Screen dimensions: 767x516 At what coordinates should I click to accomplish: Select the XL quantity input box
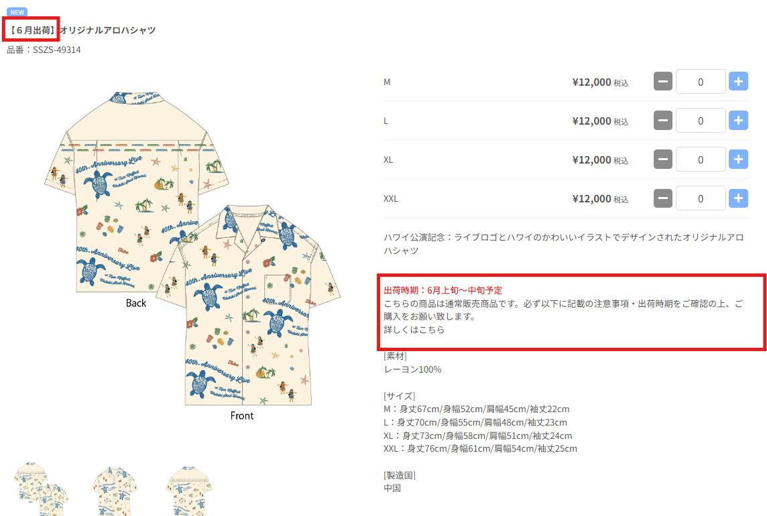[701, 159]
